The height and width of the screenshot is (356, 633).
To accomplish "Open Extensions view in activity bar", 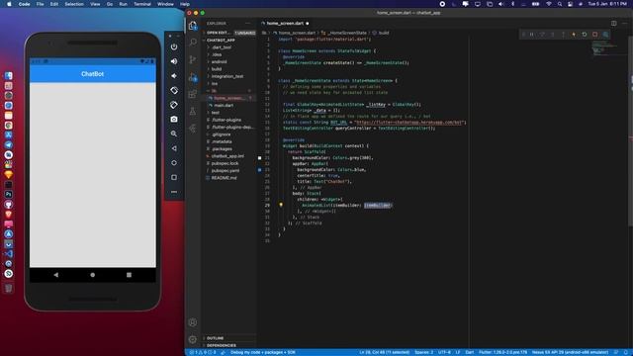I will (193, 94).
